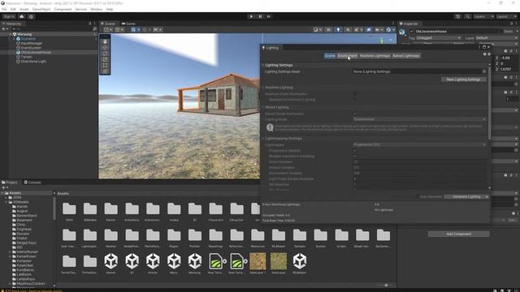Toggle scene effects (skybox) icon
Viewport: 520px width, 292px height.
pyautogui.click(x=357, y=29)
